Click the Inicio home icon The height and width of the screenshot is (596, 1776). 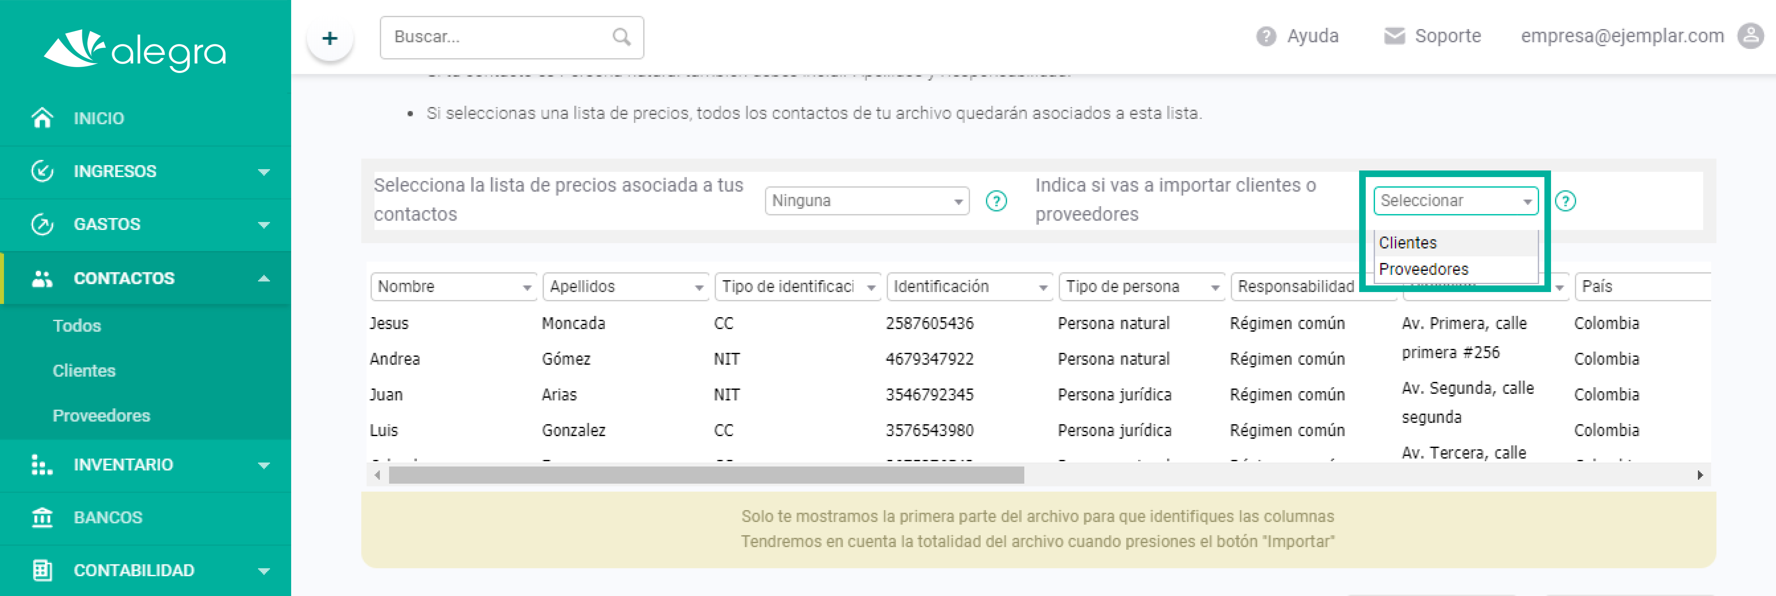(x=42, y=118)
